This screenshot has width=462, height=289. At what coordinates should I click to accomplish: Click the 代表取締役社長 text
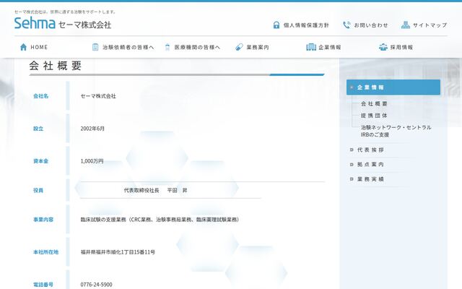141,190
